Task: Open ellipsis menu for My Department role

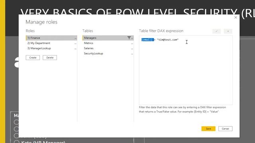Action: pos(75,43)
